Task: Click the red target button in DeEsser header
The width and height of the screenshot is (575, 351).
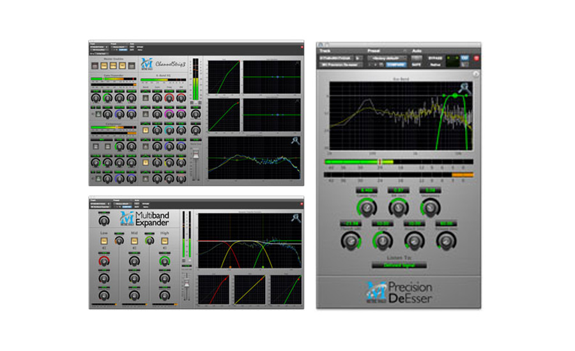Action: pos(477,58)
